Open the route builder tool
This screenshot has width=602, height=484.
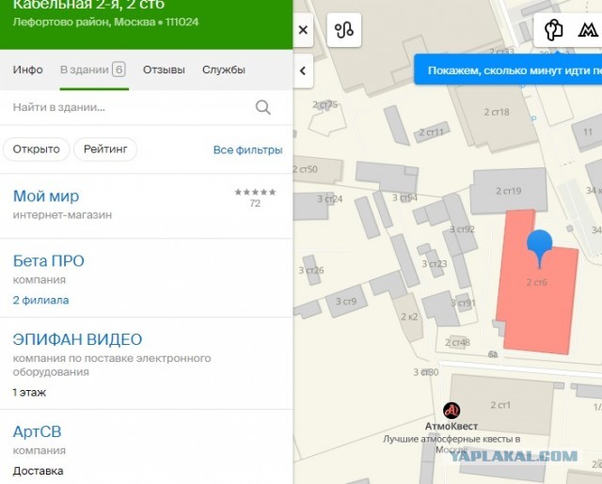pos(344,30)
